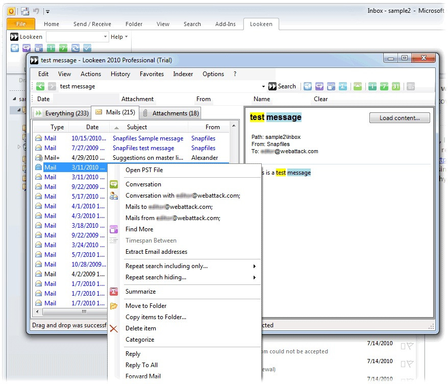The height and width of the screenshot is (384, 448).
Task: Switch to the Add-Ins ribbon tab
Action: click(226, 25)
